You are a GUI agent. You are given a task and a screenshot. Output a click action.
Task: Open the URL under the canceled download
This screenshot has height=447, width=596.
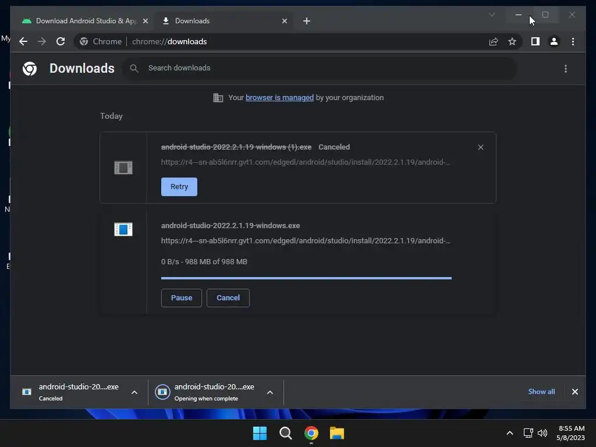point(306,162)
